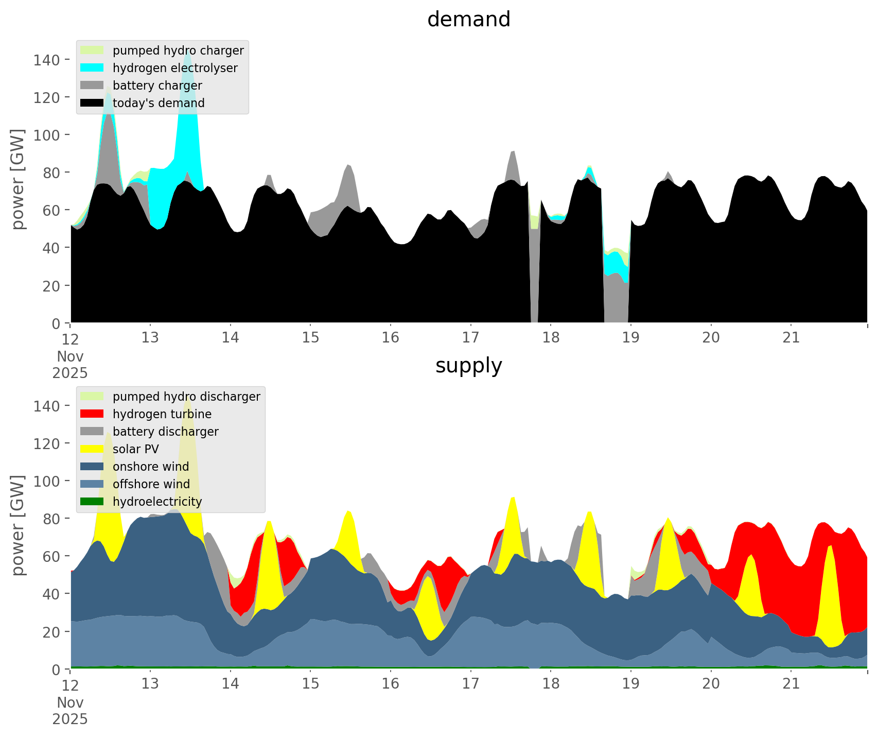Click the black today's demand legend swatch
The width and height of the screenshot is (878, 737).
(92, 103)
